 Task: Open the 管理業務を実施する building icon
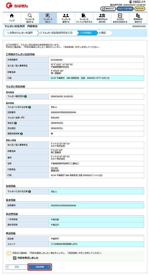pos(138,16)
